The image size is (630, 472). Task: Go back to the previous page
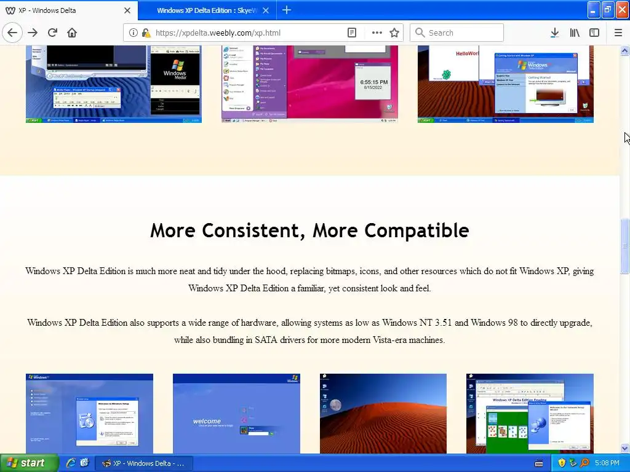click(12, 33)
